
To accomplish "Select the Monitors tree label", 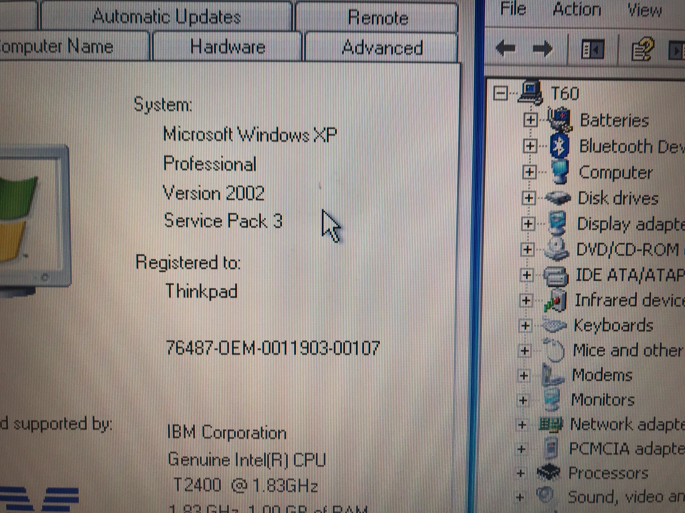I will coord(603,400).
